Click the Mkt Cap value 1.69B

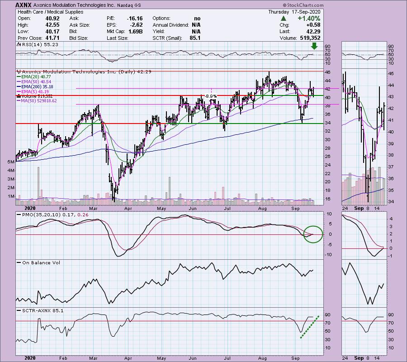(x=136, y=31)
